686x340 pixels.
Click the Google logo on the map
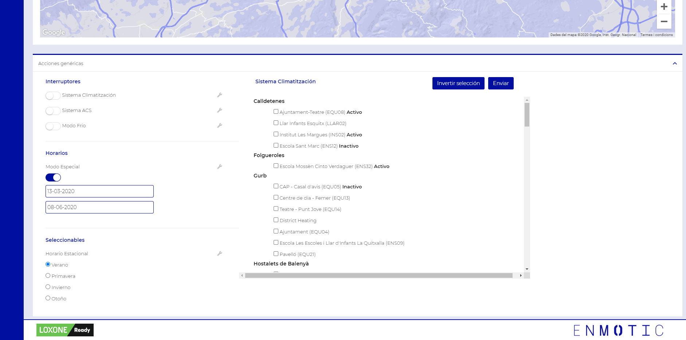pos(54,32)
